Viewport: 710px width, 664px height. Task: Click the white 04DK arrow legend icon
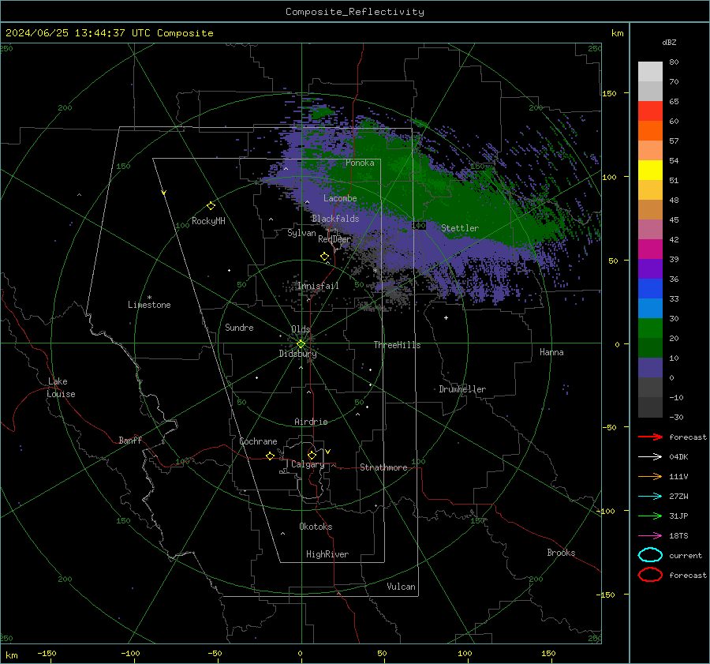(x=650, y=456)
